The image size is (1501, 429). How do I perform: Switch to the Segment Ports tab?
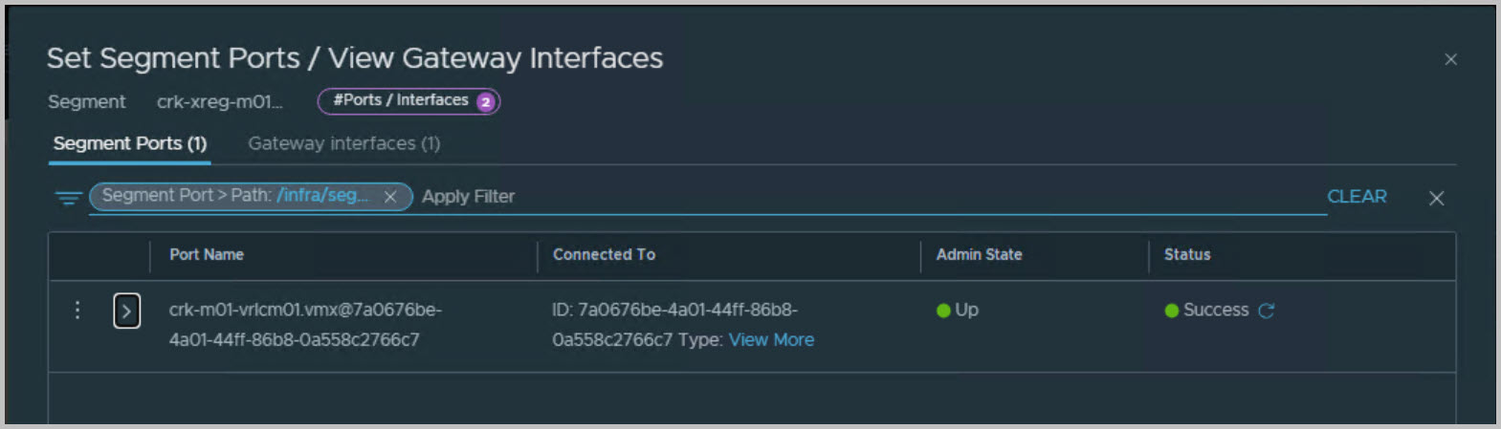[130, 143]
